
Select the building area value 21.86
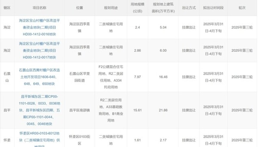pyautogui.click(x=163, y=110)
